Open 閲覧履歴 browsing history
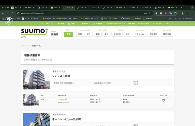Image resolution: width=195 pixels, height=126 pixels. (97, 24)
